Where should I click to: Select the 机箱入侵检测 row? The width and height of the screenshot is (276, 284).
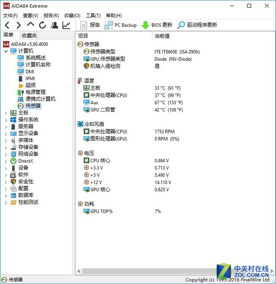pyautogui.click(x=122, y=66)
